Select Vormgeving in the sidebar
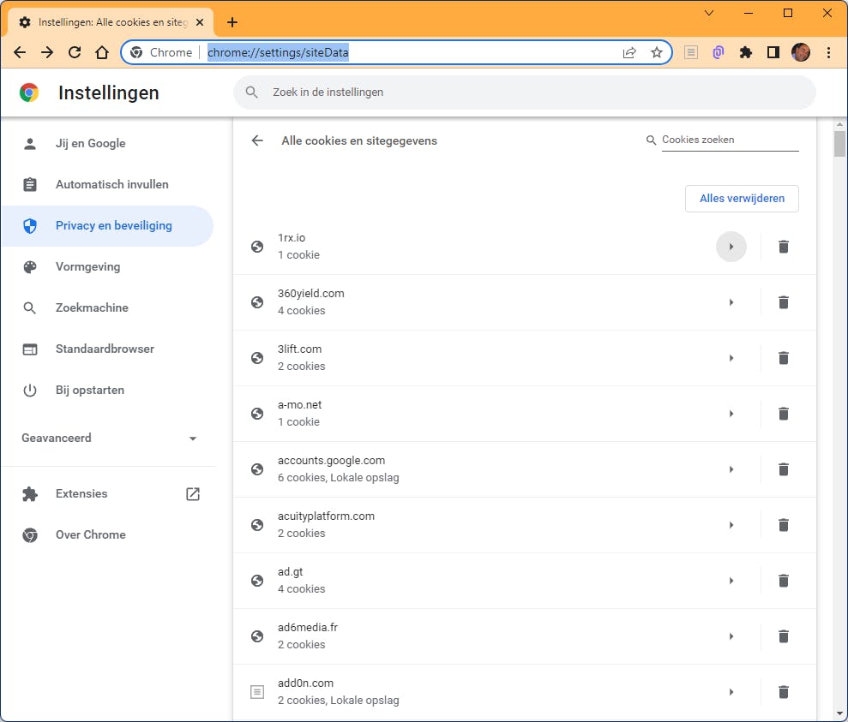The width and height of the screenshot is (848, 722). tap(87, 267)
